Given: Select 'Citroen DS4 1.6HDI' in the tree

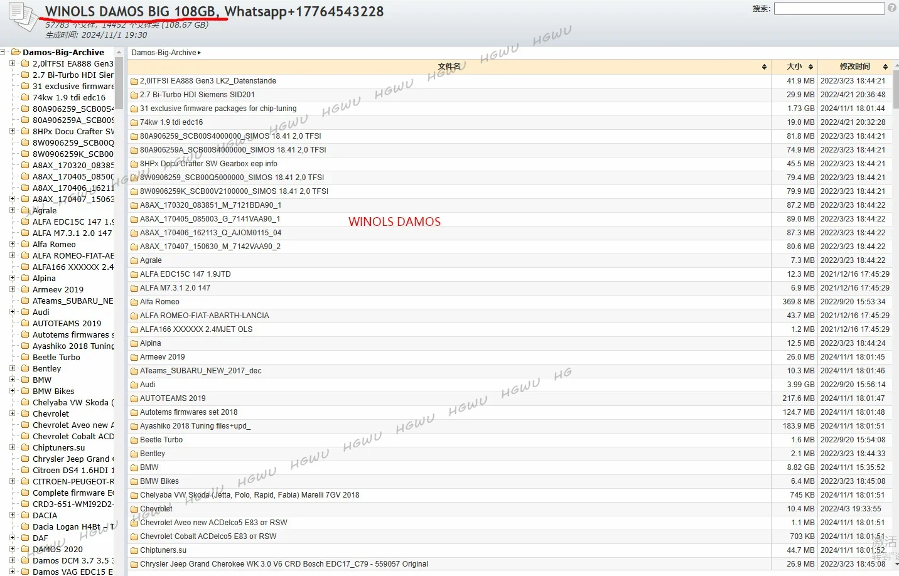Looking at the screenshot, I should pos(73,470).
